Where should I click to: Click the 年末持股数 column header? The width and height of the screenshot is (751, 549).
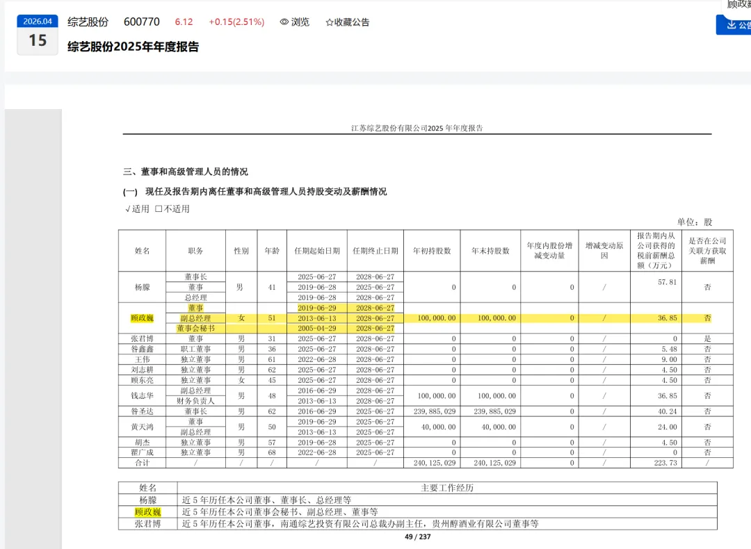[490, 251]
